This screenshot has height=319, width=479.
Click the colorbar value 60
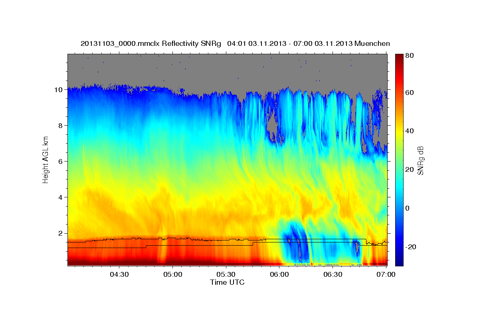tap(409, 93)
